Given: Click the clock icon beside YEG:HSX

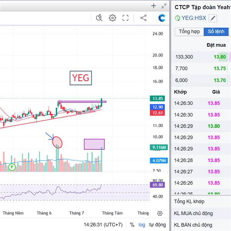Looking at the screenshot, I should 177,18.
